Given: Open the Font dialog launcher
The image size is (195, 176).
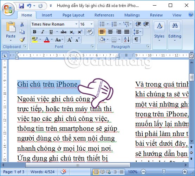Looking at the screenshot, I should click(92, 46).
